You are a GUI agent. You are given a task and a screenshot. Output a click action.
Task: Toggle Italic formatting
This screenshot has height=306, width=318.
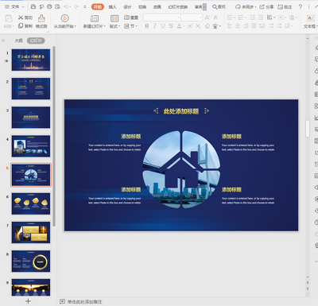tap(155, 26)
